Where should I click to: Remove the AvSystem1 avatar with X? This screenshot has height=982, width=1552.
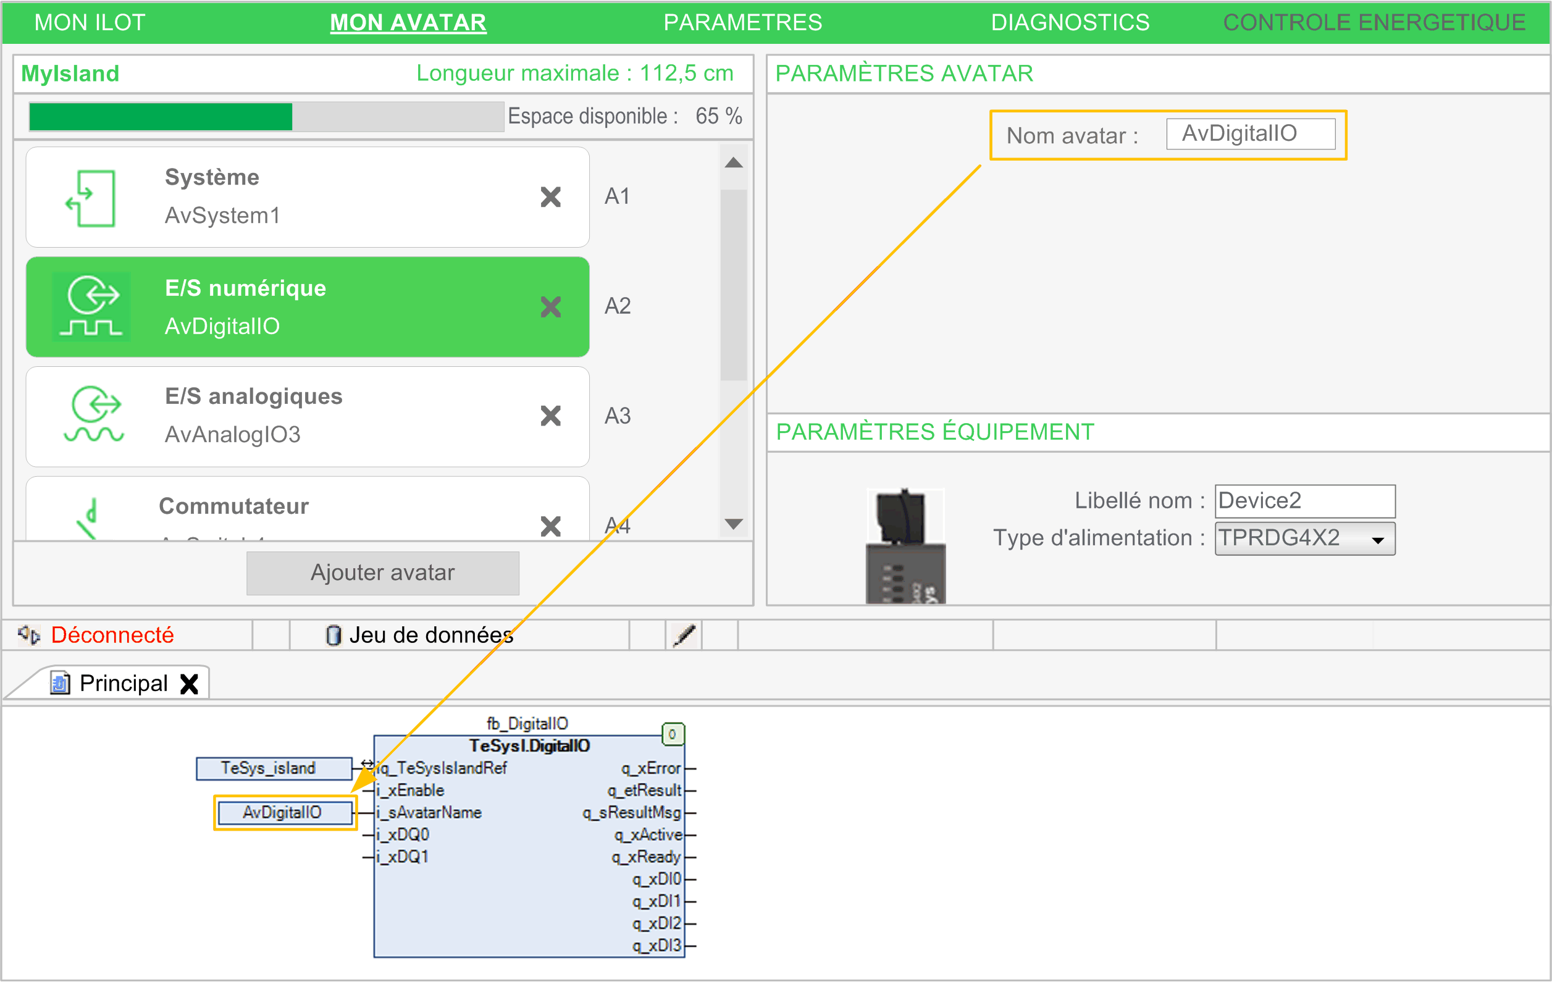click(x=550, y=196)
